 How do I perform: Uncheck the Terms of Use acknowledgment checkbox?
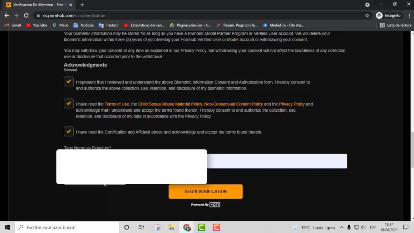coord(69,104)
